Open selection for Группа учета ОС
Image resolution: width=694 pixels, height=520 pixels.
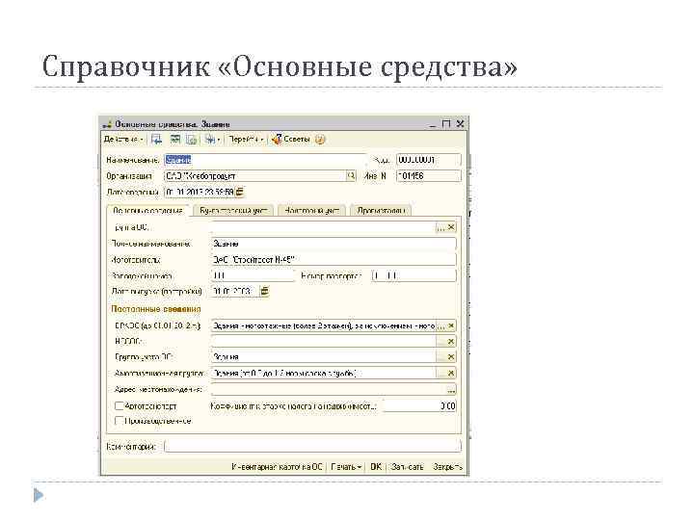click(440, 357)
